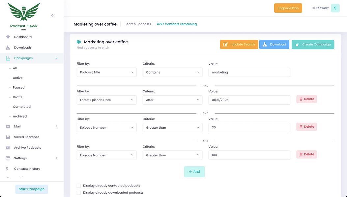Viewport: 347px width, 197px height.
Task: Open Saved Searches page
Action: pyautogui.click(x=27, y=137)
